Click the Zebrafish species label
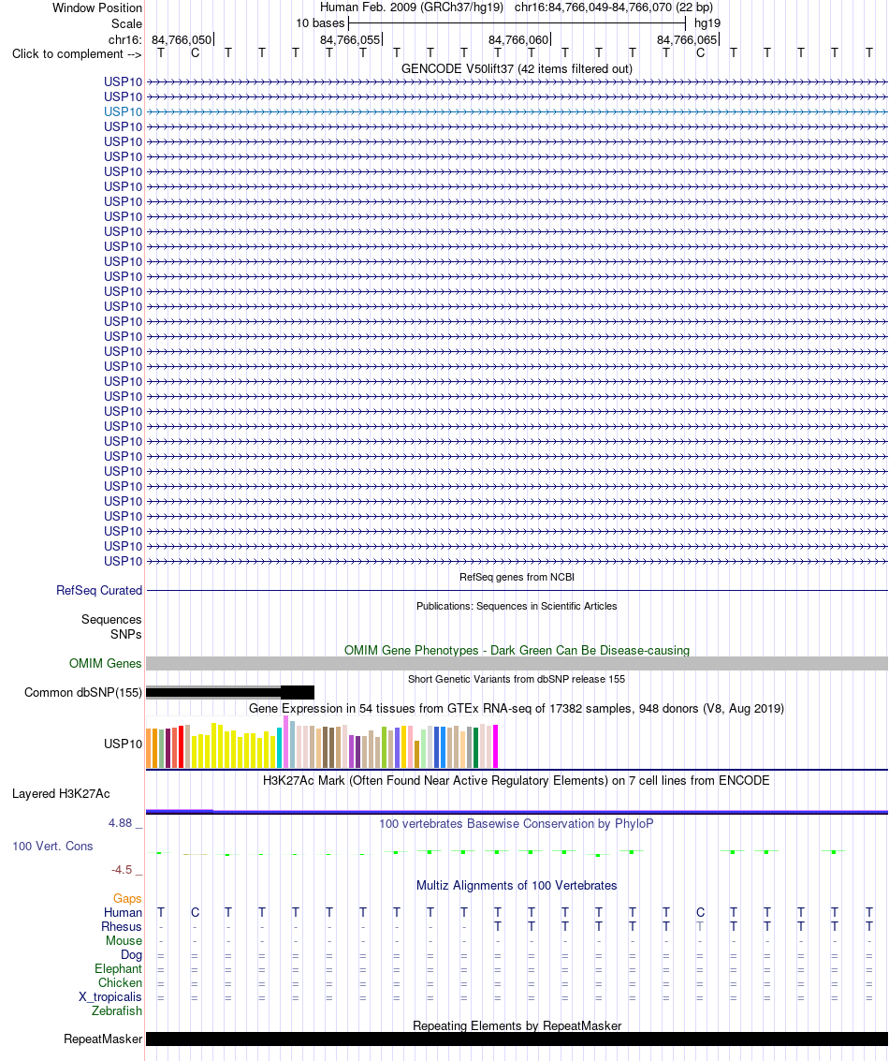The width and height of the screenshot is (889, 1061). (117, 1011)
